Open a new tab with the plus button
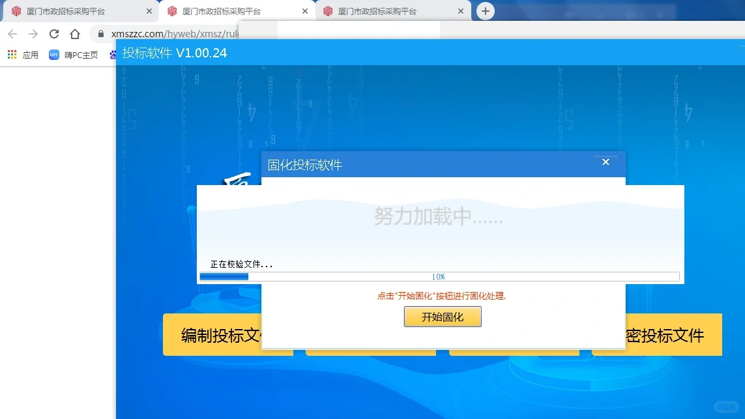 (485, 10)
